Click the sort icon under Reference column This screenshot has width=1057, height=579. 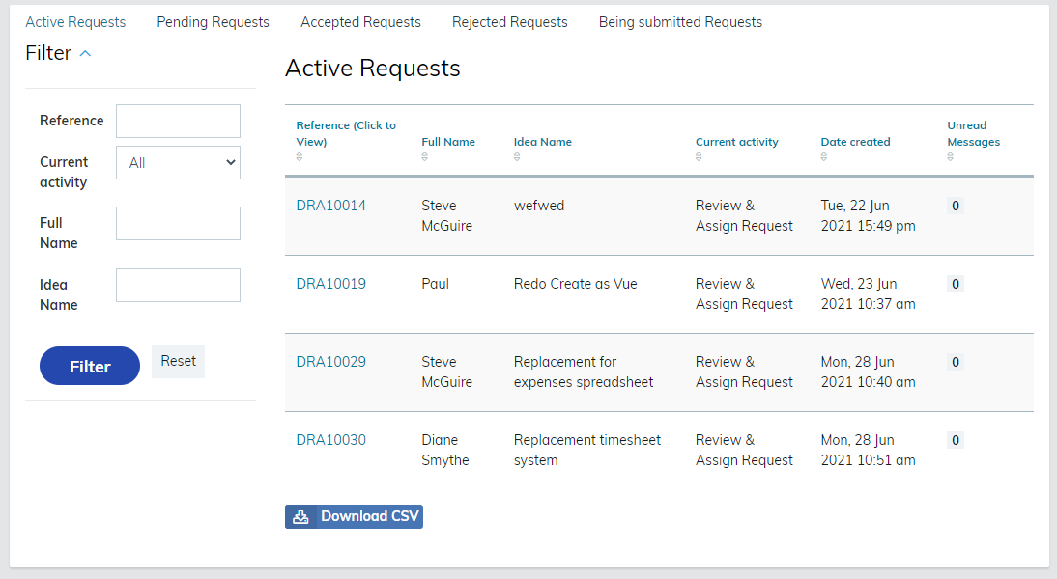pos(300,157)
